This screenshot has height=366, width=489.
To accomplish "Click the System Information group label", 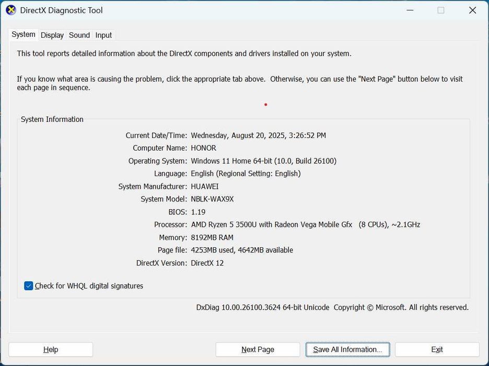I will coord(52,119).
